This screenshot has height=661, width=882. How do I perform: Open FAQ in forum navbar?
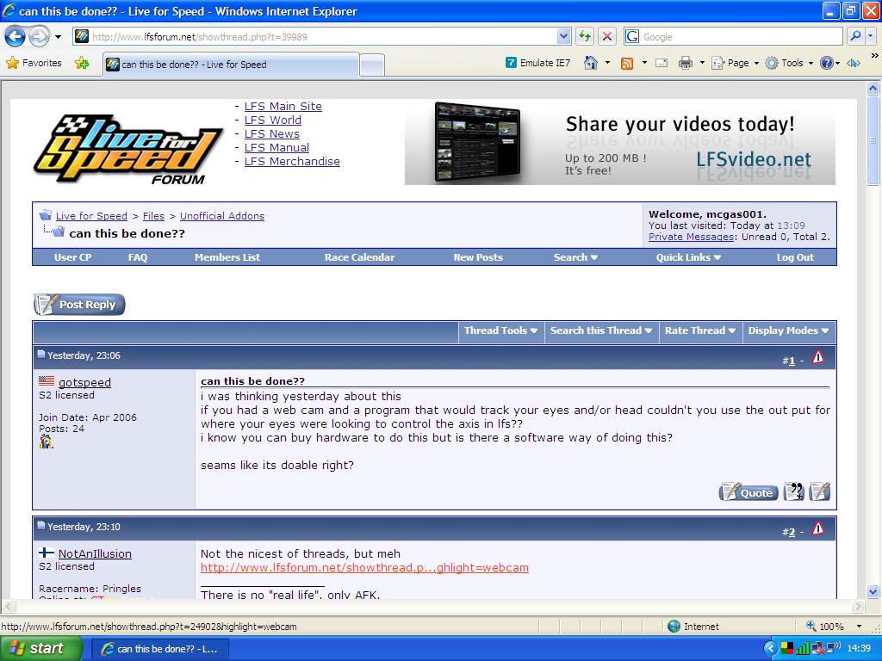click(x=138, y=257)
